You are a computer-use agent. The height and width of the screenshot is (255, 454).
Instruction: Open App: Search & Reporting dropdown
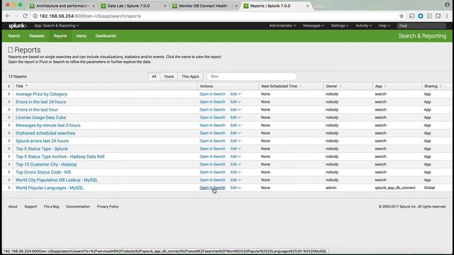coord(57,25)
